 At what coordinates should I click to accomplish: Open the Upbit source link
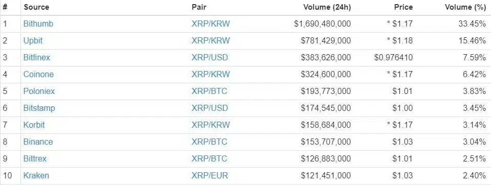[33, 40]
